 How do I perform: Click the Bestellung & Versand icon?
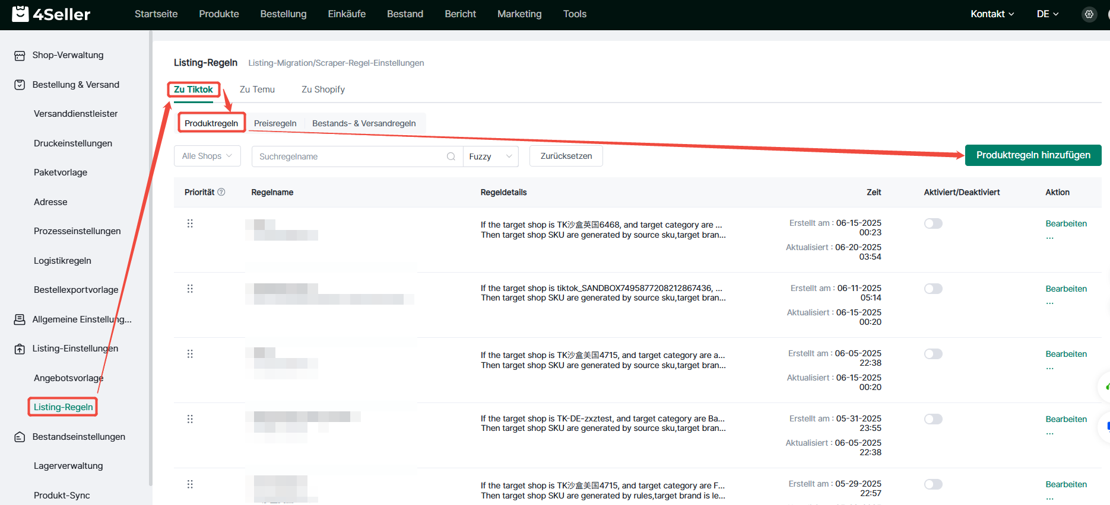pyautogui.click(x=20, y=85)
